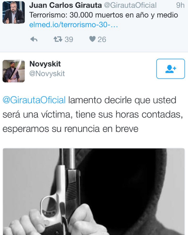Tap the @Novyskit handle below the name
This screenshot has height=235, width=188.
pos(47,74)
